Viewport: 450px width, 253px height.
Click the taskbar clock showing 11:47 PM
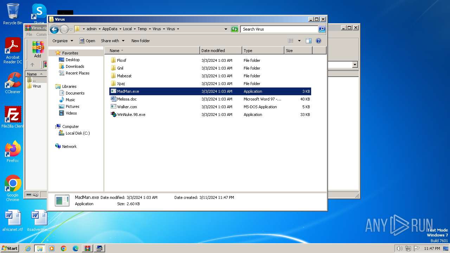[x=432, y=248]
